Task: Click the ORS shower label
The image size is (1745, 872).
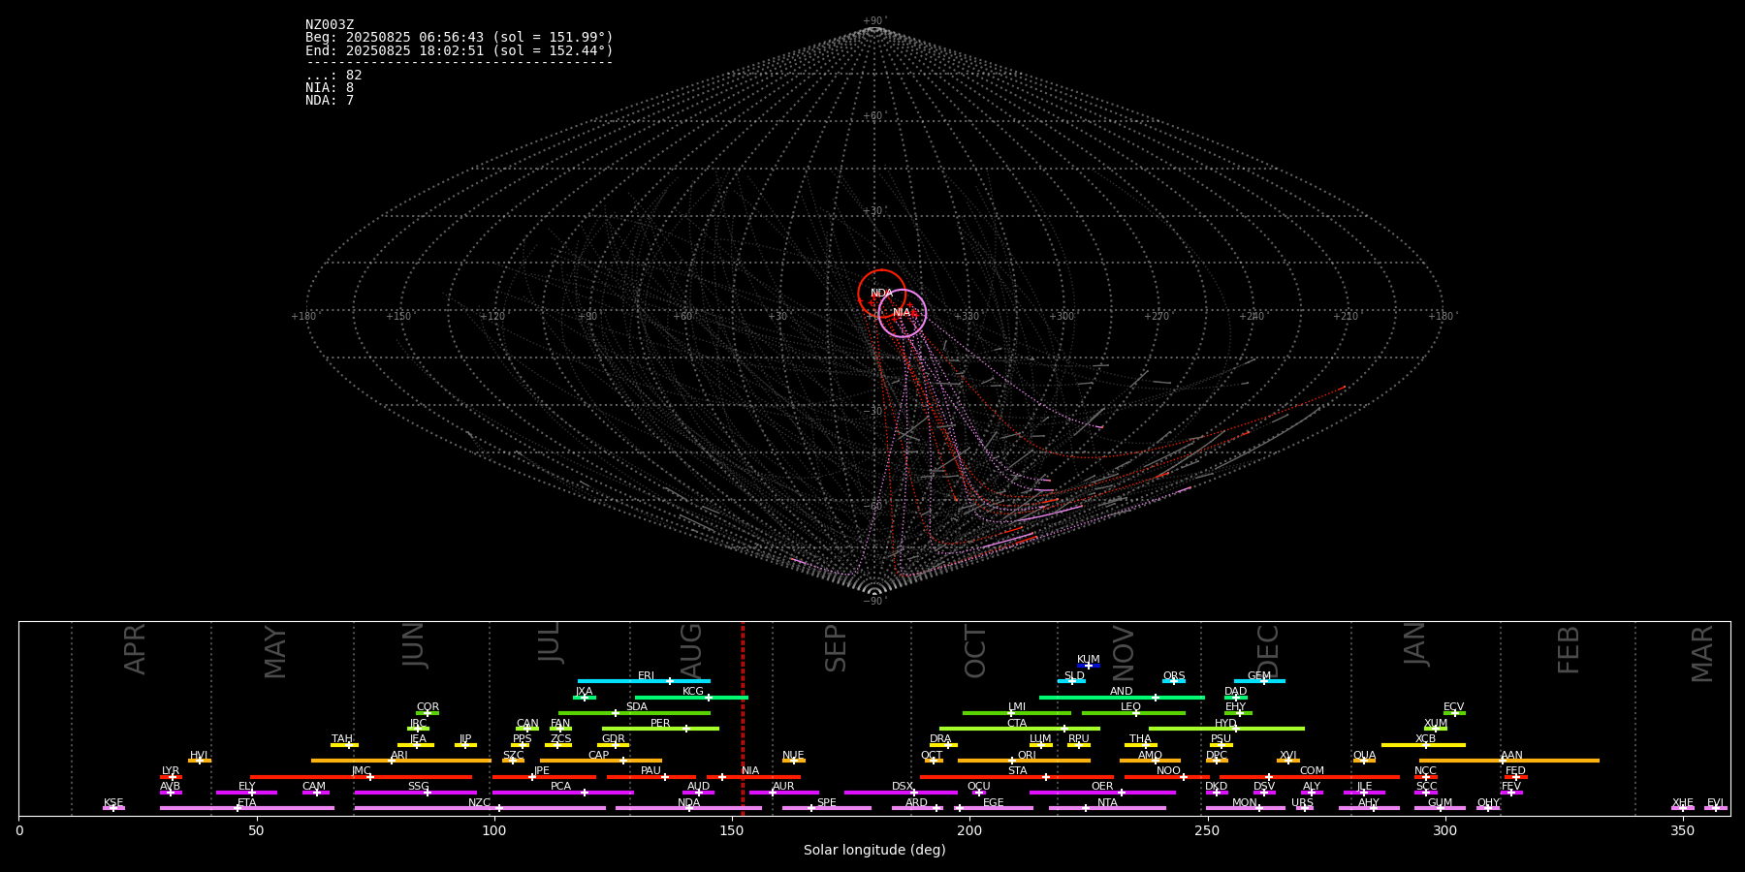Action: 1173,676
